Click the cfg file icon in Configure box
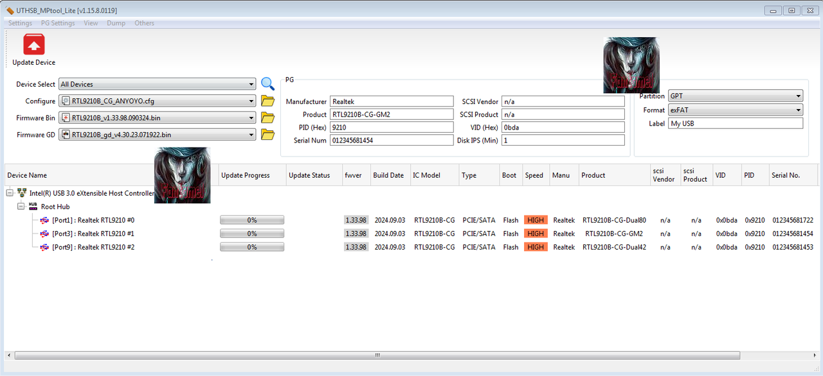This screenshot has height=376, width=823. coord(66,101)
